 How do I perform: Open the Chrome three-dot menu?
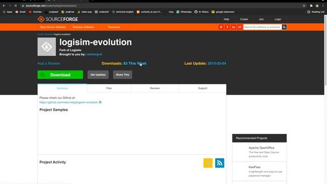(x=323, y=6)
